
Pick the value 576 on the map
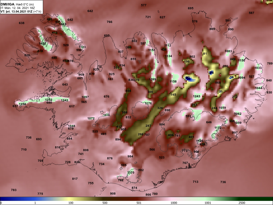(195, 21)
